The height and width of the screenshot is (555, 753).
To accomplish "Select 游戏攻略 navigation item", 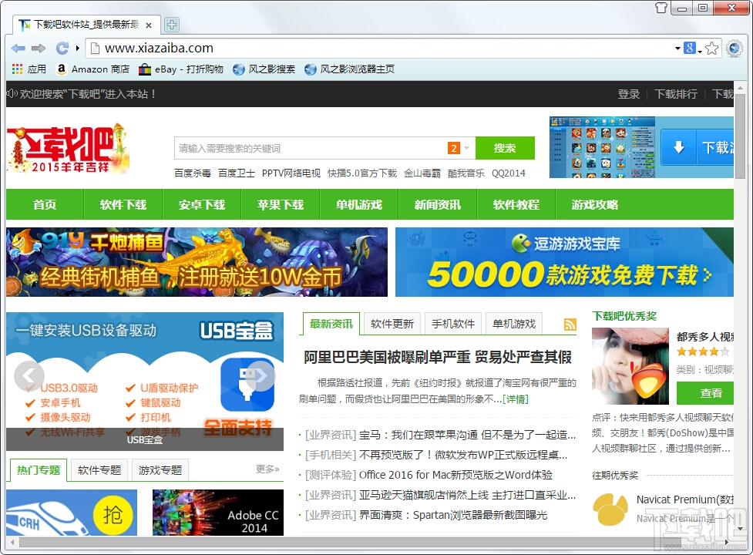I will click(594, 204).
